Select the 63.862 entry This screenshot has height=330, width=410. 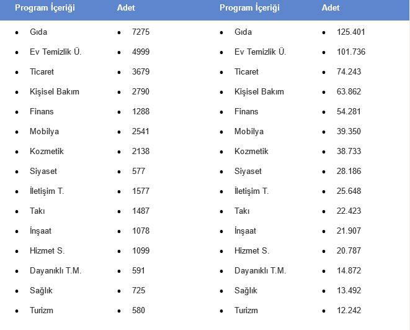[349, 91]
